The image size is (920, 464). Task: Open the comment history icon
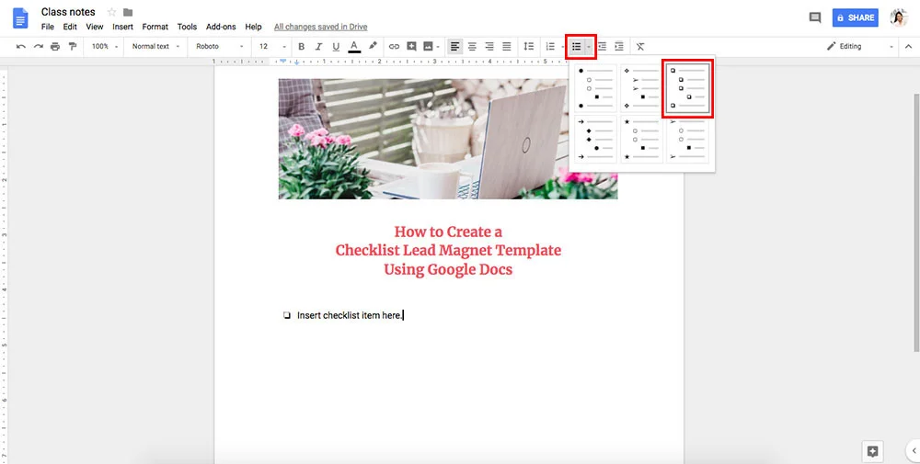[815, 17]
